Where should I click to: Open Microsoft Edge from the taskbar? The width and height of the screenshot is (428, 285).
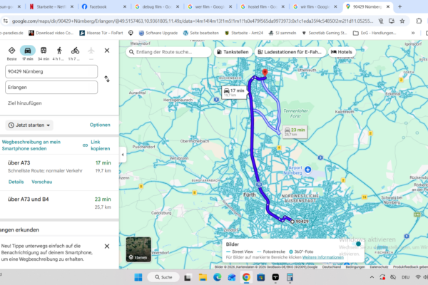click(x=218, y=277)
